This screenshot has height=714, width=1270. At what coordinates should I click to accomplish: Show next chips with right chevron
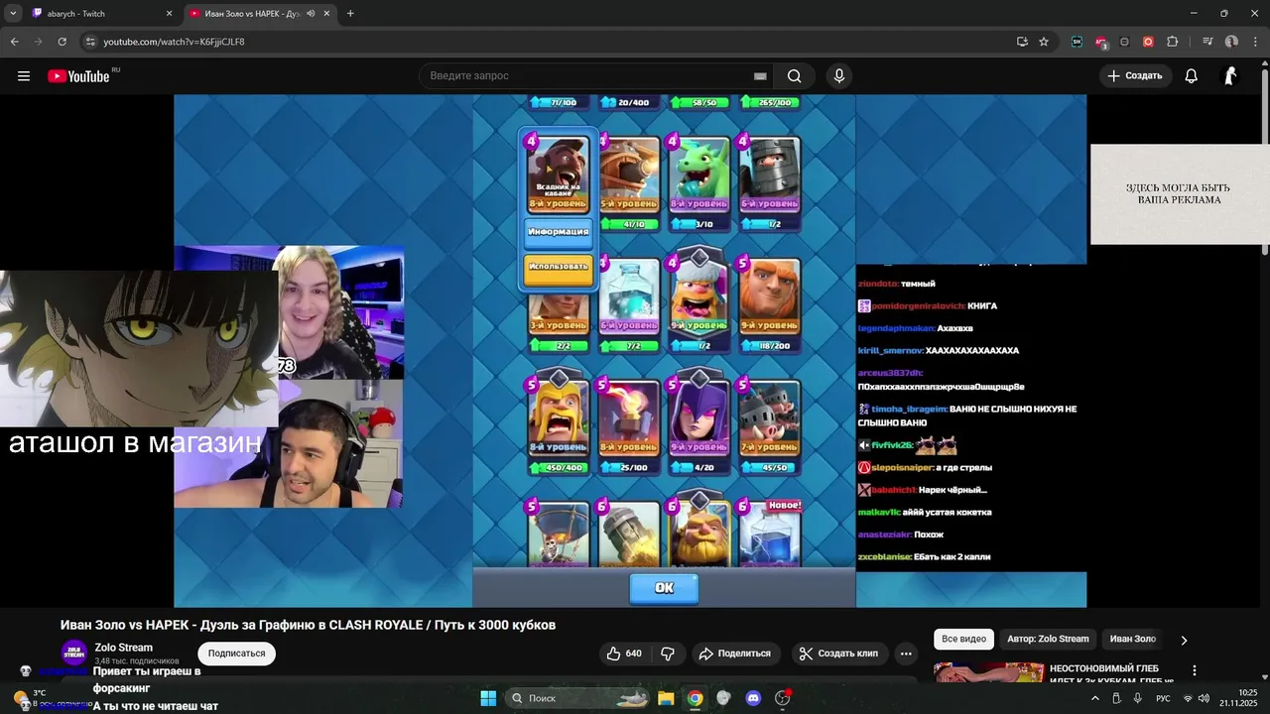1184,640
